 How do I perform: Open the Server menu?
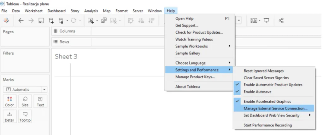click(138, 11)
